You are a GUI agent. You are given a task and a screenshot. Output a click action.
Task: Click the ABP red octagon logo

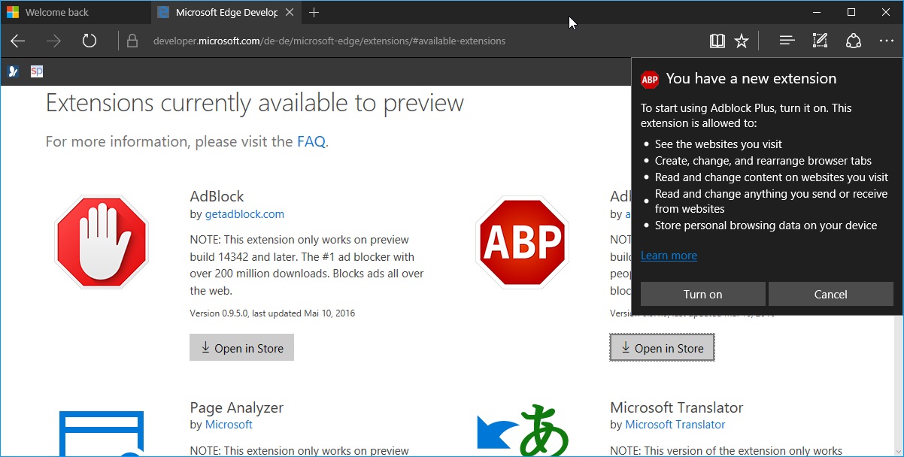tap(522, 242)
